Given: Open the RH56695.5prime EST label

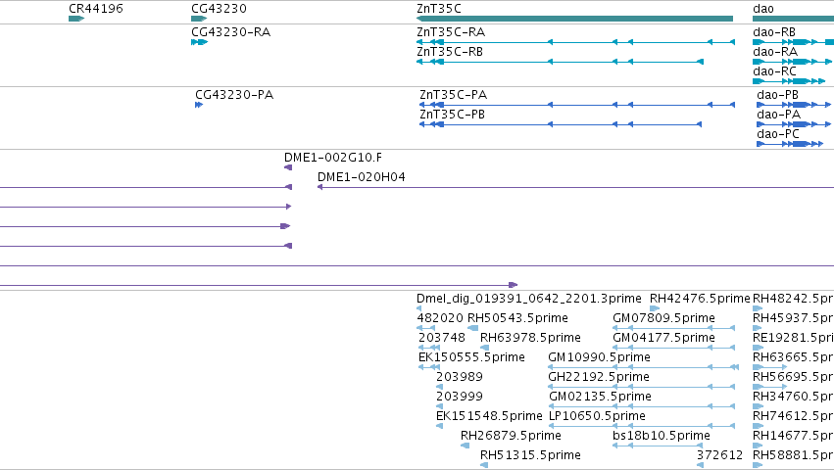Looking at the screenshot, I should point(793,377).
